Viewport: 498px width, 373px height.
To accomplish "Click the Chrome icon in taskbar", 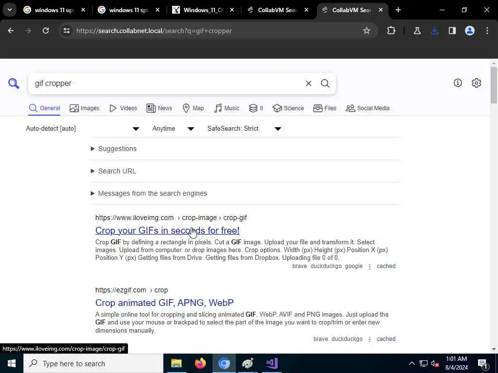I will tap(224, 363).
